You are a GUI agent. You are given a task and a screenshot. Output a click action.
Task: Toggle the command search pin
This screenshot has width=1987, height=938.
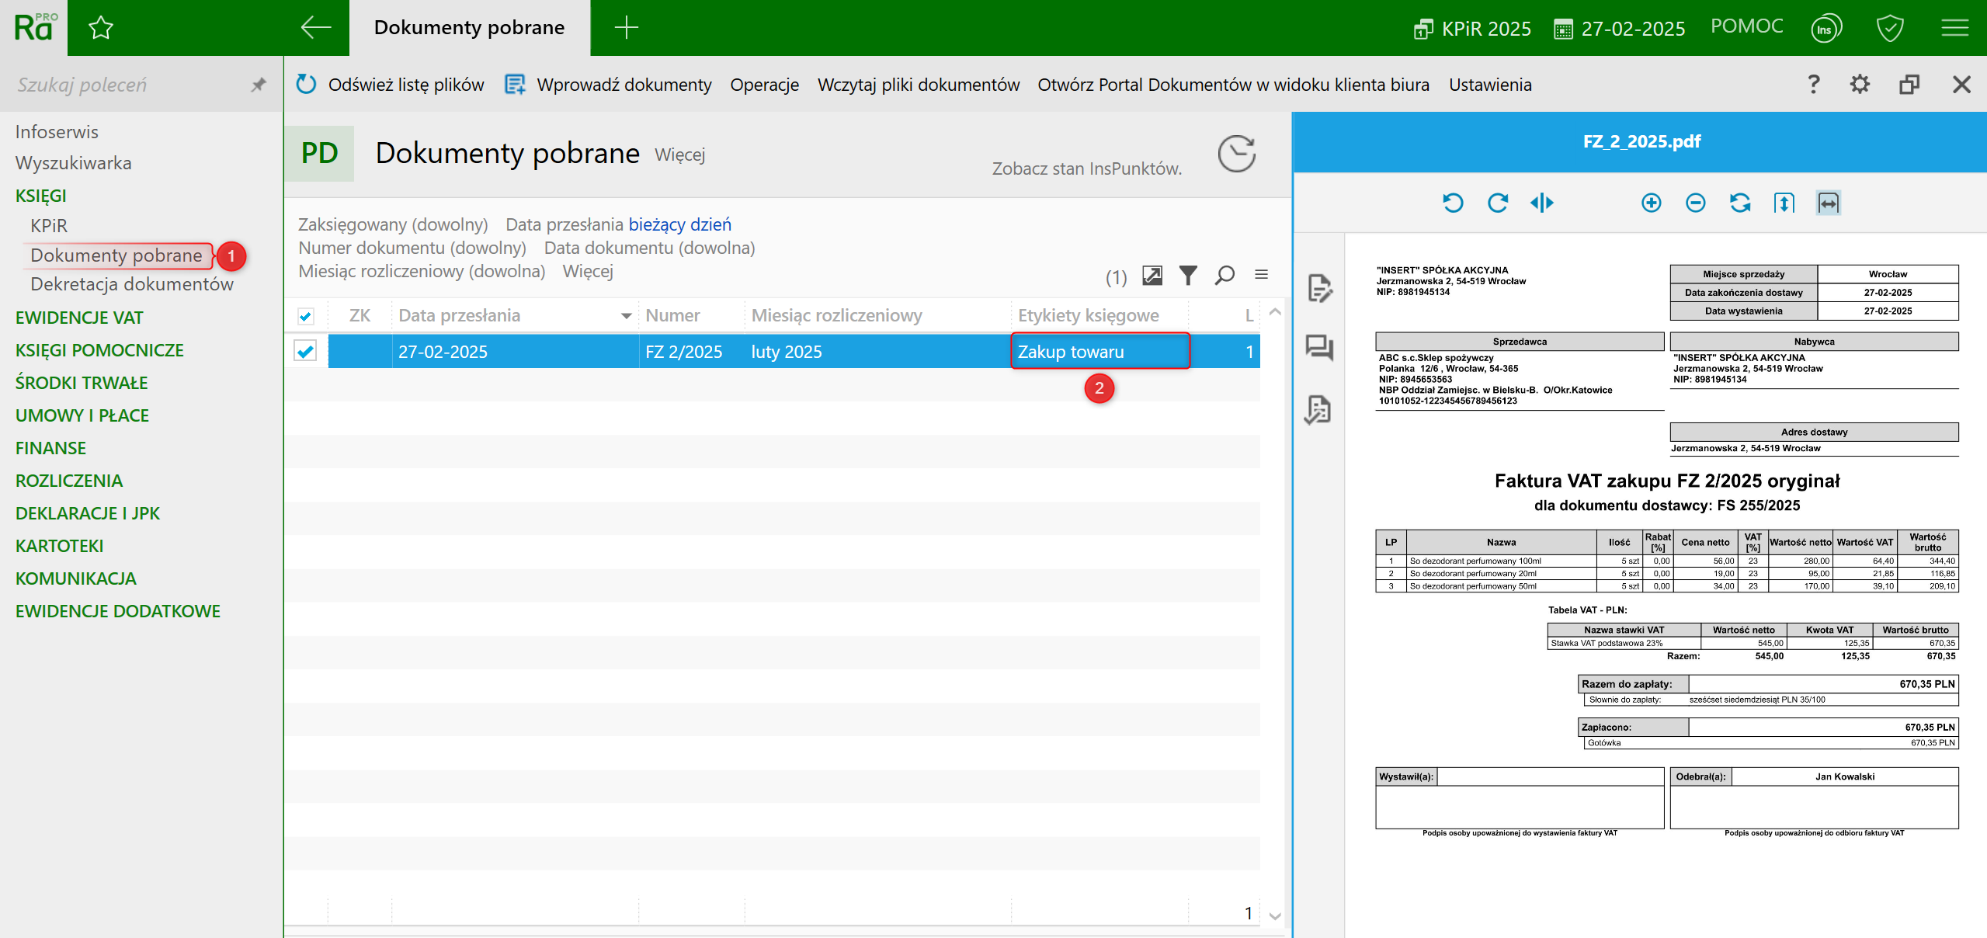click(259, 85)
